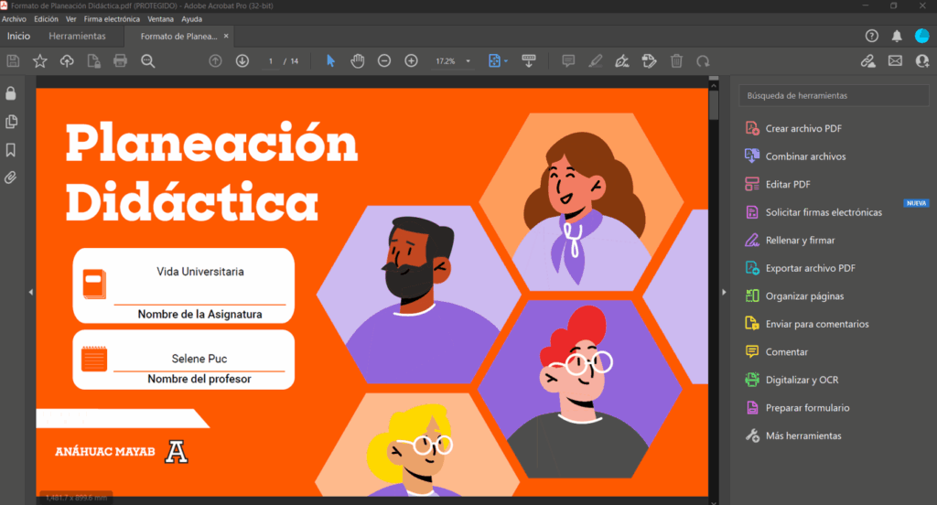Open the Bookmarks panel in left sidebar
This screenshot has width=937, height=505.
tap(11, 149)
